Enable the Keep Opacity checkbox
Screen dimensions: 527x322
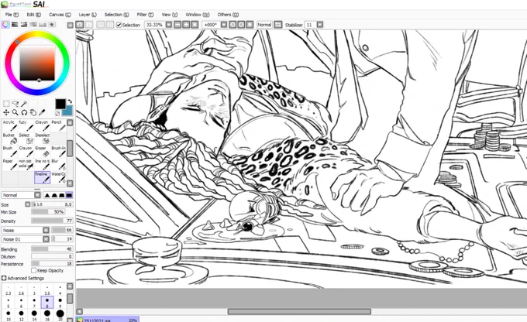33,270
